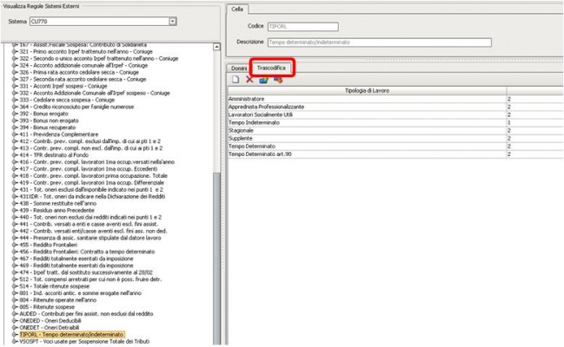The image size is (564, 347).
Task: Click the blue-green colored toolbar icon
Action: 263,80
